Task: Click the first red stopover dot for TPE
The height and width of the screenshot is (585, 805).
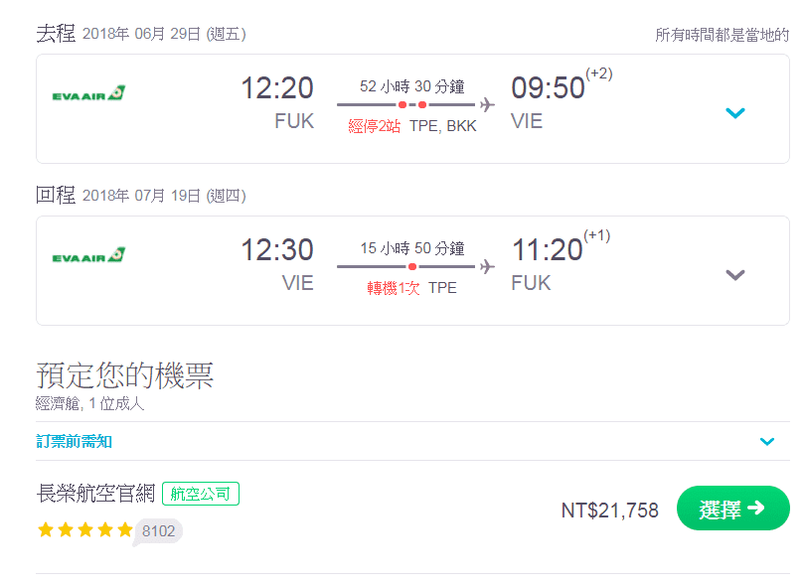Action: pyautogui.click(x=402, y=104)
